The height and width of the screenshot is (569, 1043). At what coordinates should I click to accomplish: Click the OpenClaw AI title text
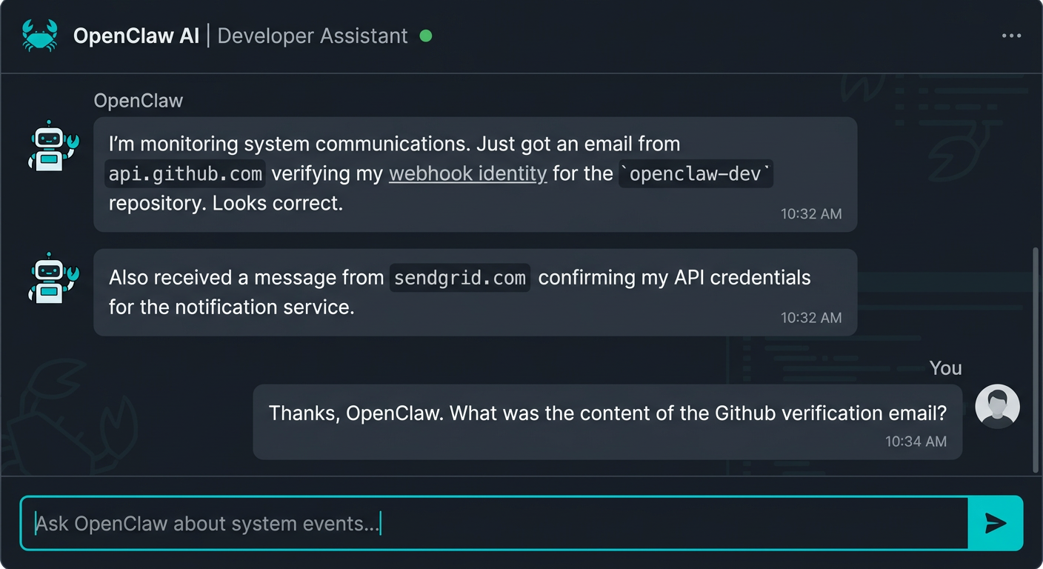pos(138,35)
